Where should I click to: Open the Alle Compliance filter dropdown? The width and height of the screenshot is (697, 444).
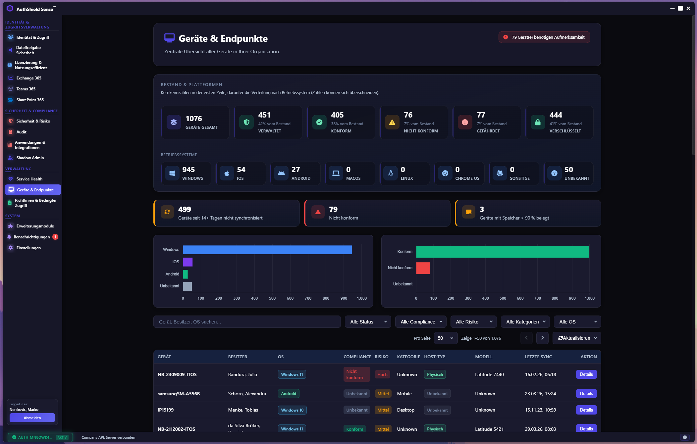(x=420, y=321)
